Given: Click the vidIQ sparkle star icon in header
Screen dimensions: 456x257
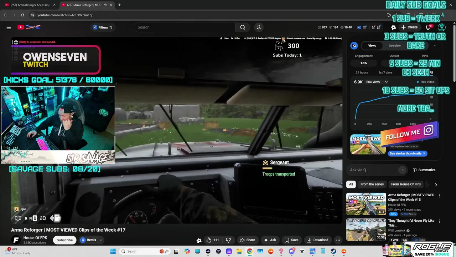Looking at the screenshot, I should 393,27.
